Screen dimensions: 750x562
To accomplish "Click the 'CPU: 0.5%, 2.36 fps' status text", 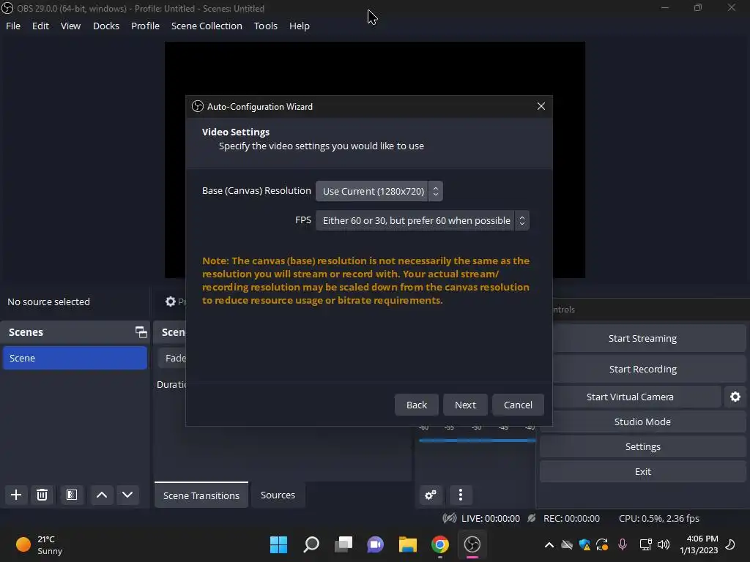I will click(659, 518).
